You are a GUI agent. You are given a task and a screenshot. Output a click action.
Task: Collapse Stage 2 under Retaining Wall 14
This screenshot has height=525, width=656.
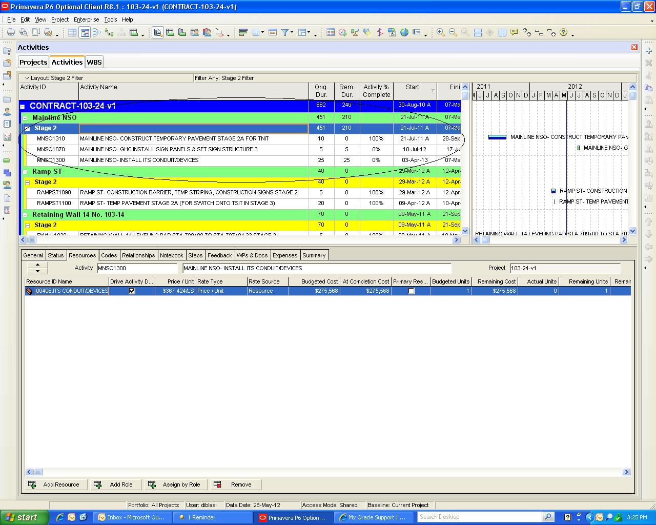tap(28, 226)
